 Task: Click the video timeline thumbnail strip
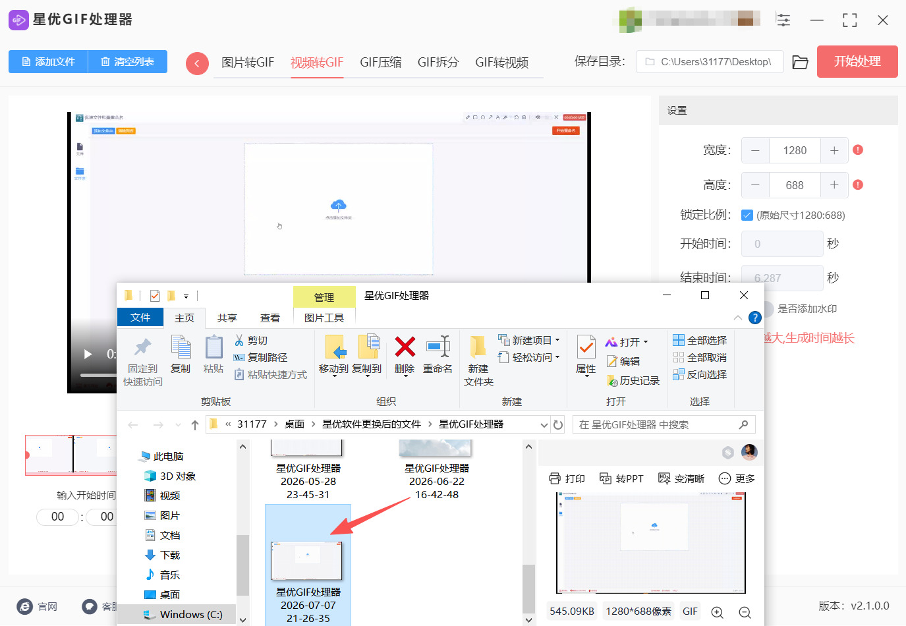[x=71, y=455]
